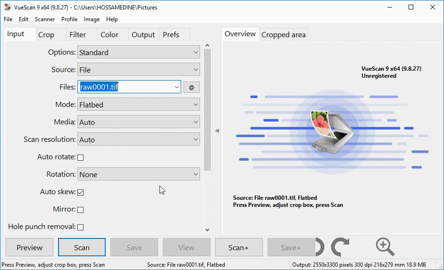Select the Cropped area tab
The width and height of the screenshot is (444, 270).
(284, 35)
